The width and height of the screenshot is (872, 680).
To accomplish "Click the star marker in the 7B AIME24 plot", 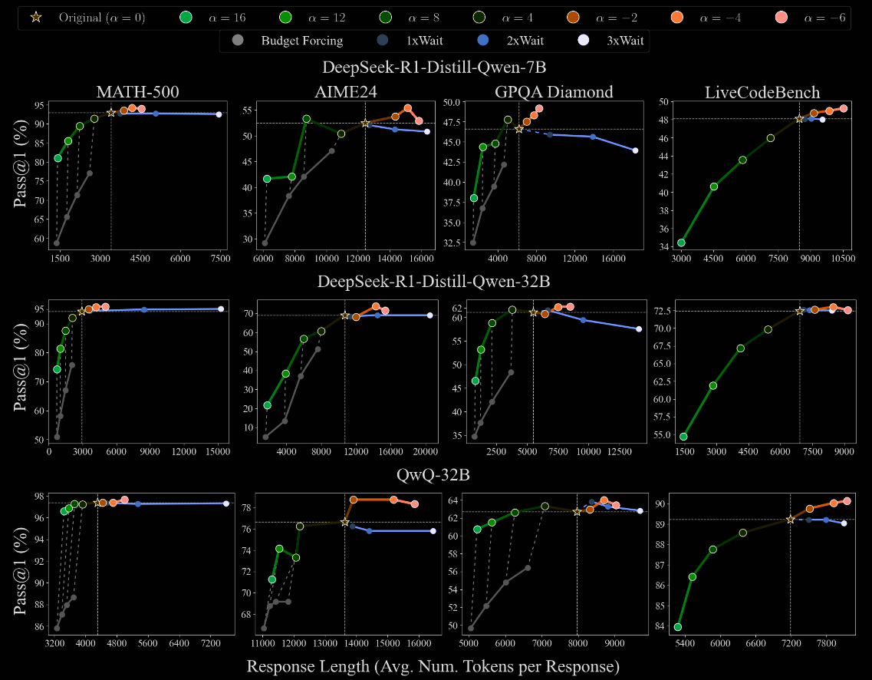I will click(x=365, y=123).
